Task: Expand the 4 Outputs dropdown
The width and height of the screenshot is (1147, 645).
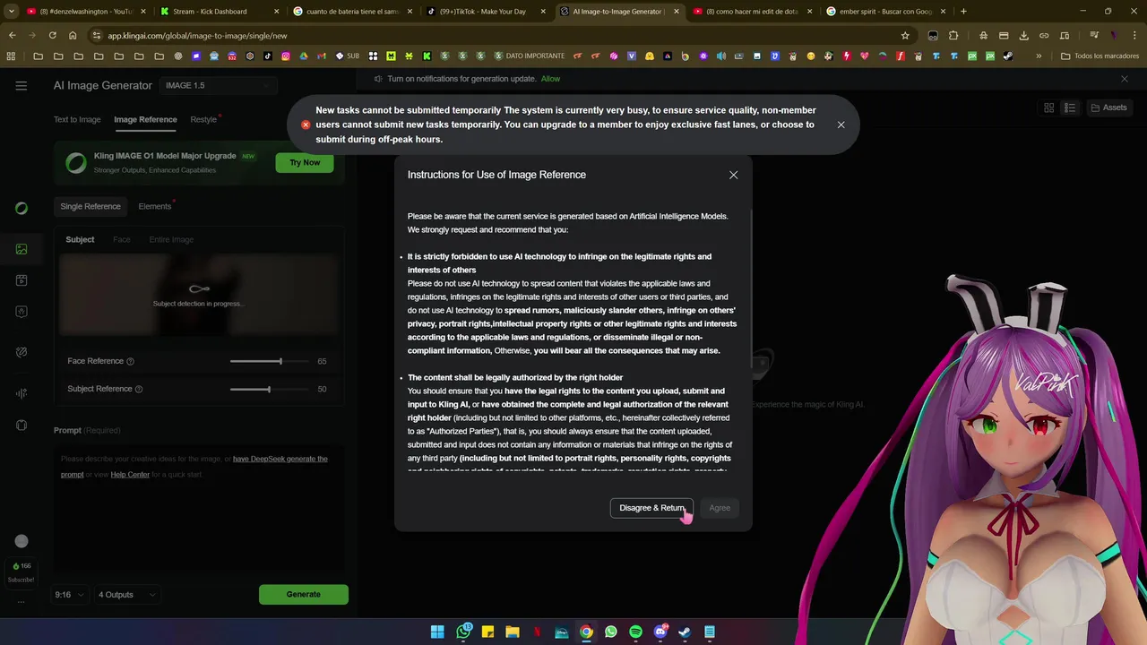Action: pyautogui.click(x=126, y=595)
